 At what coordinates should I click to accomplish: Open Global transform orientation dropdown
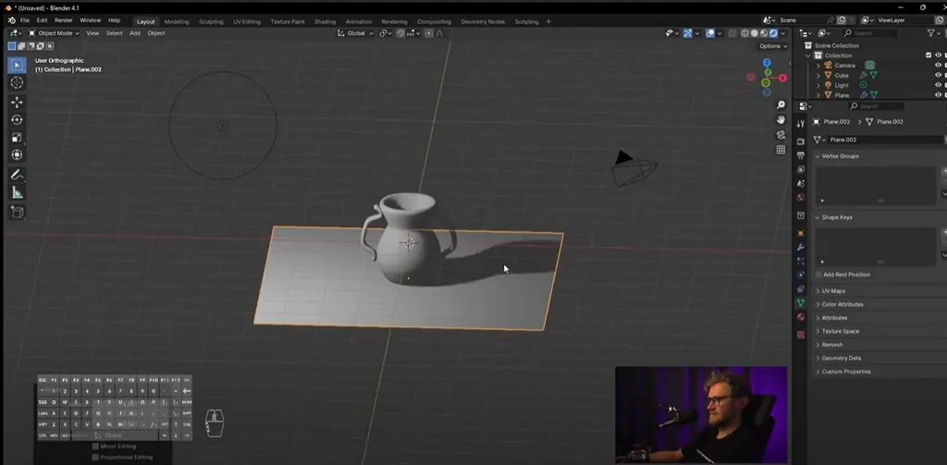click(356, 33)
